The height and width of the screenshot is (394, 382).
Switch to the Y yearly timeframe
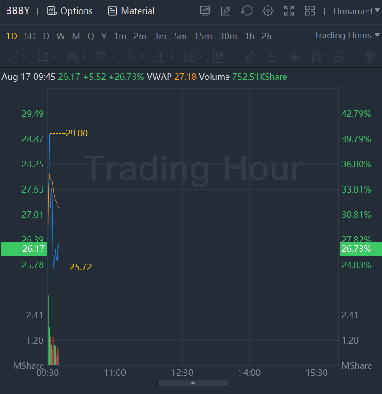point(104,36)
